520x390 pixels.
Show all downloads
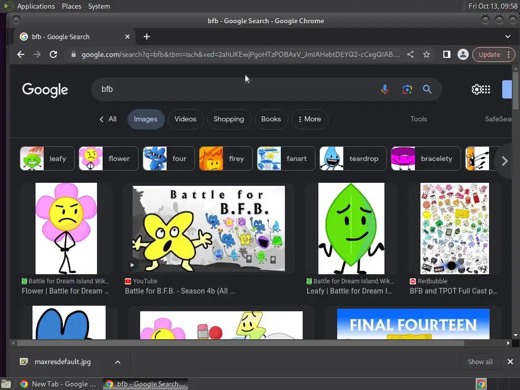coord(480,362)
